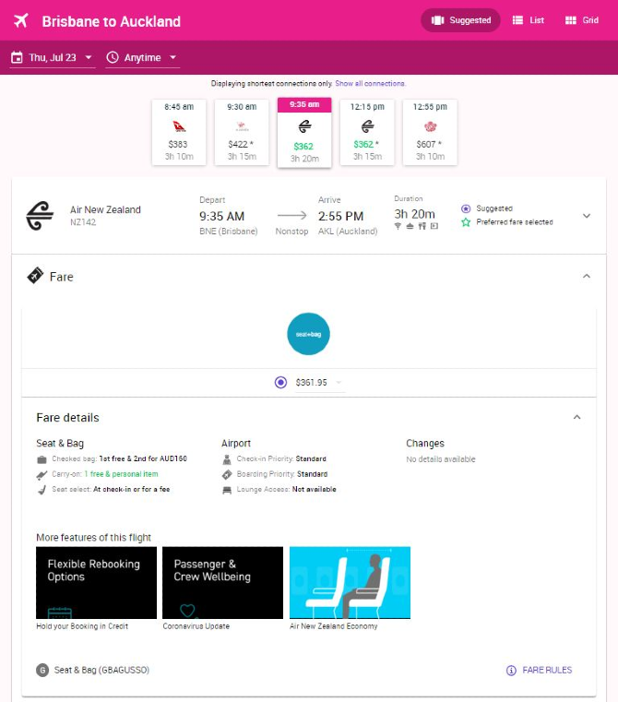Click the seat+bag fare circle
Viewport: 618px width, 702px height.
[308, 334]
